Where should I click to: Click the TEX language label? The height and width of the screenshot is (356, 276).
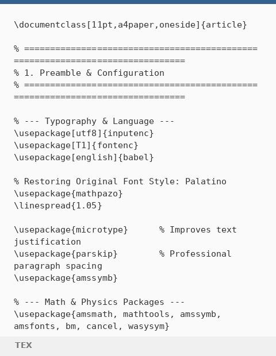point(24,345)
